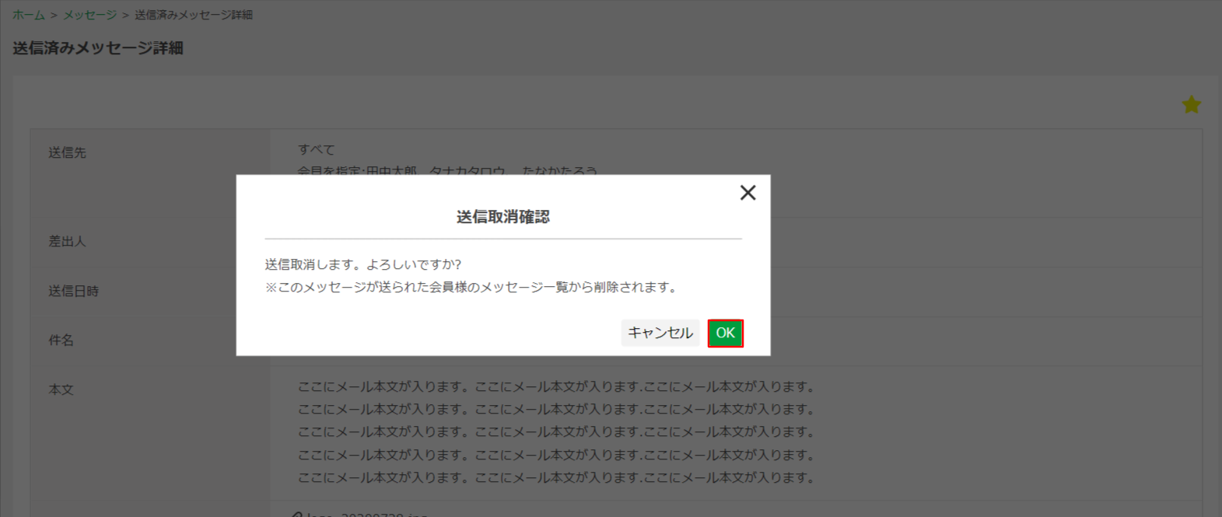Click the 件名 row label

[x=61, y=340]
